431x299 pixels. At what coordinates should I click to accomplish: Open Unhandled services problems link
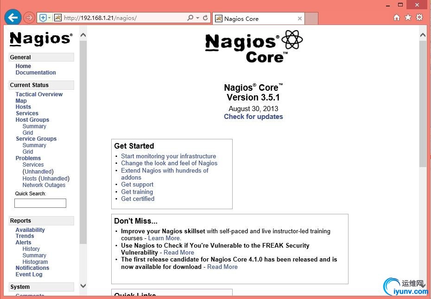[38, 172]
